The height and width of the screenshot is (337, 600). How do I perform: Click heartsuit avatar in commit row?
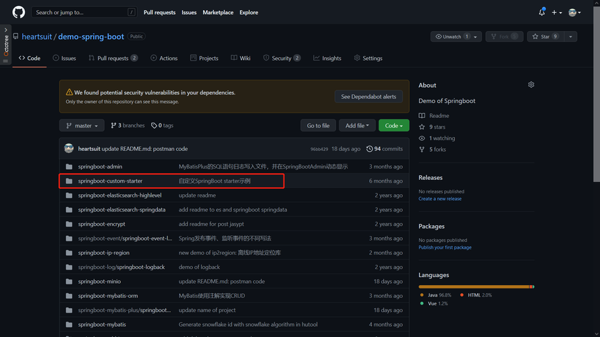pyautogui.click(x=69, y=149)
